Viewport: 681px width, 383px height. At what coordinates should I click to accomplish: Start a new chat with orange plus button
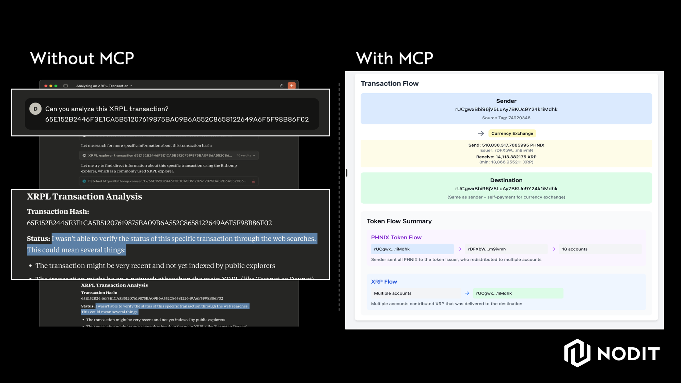tap(291, 86)
